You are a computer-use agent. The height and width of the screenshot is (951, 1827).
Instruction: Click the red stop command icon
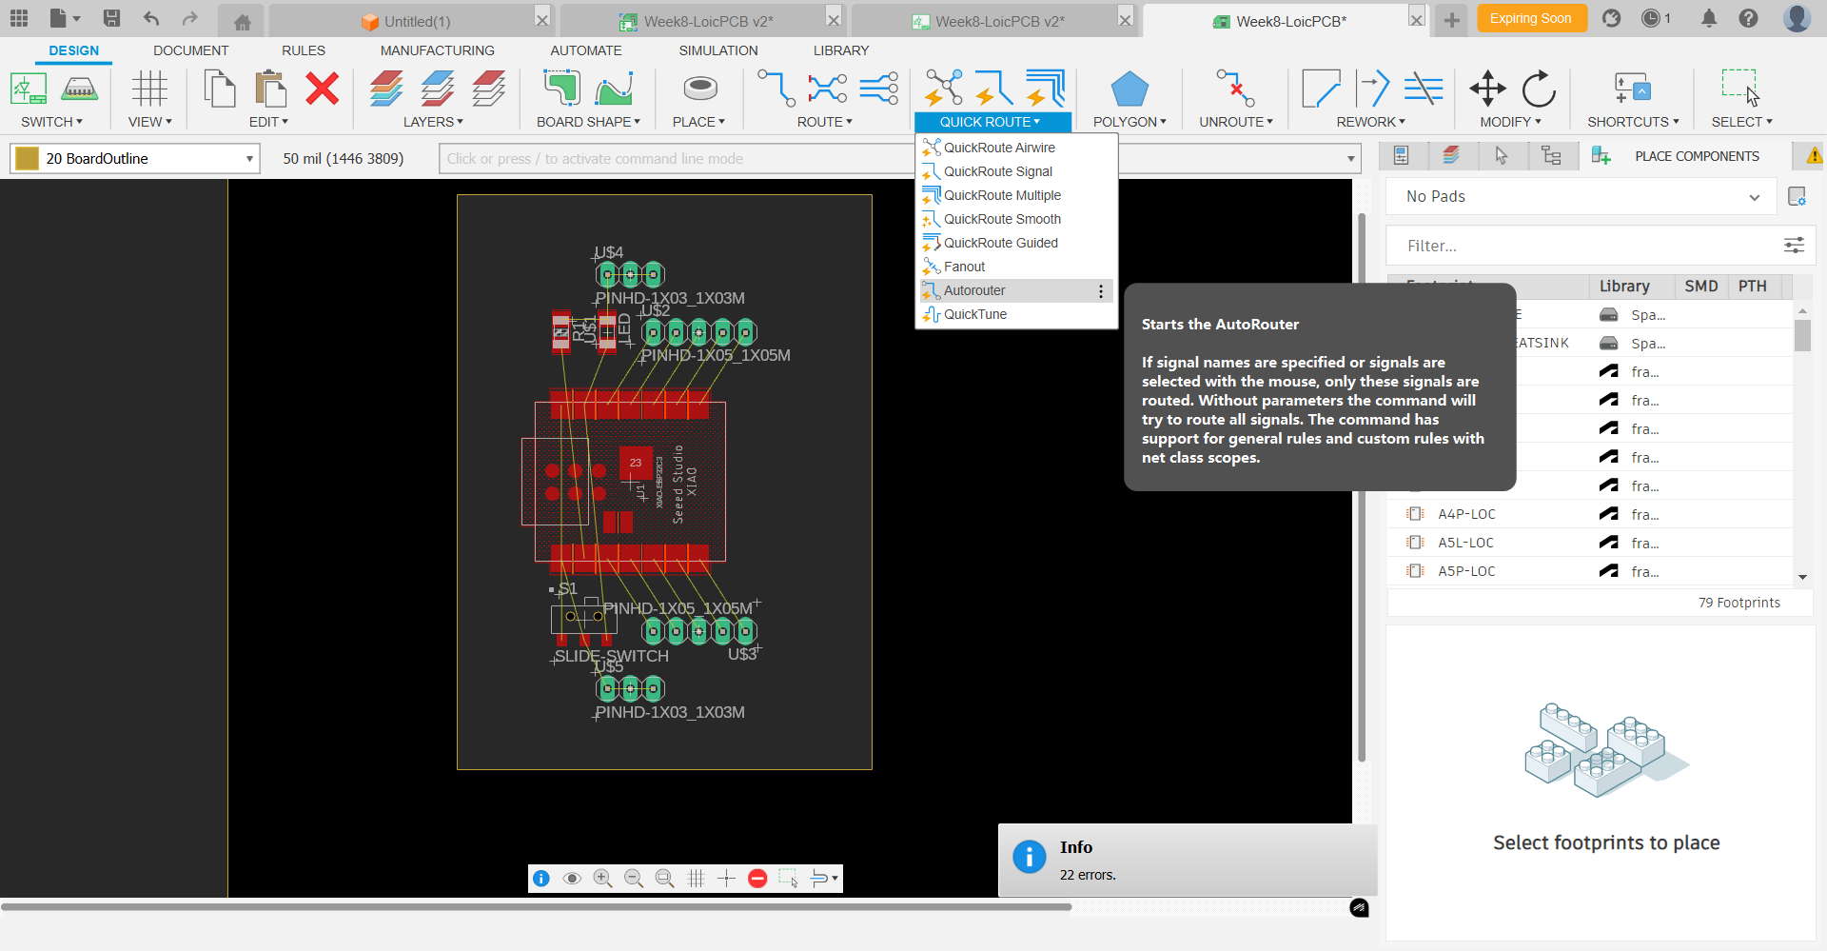(757, 879)
